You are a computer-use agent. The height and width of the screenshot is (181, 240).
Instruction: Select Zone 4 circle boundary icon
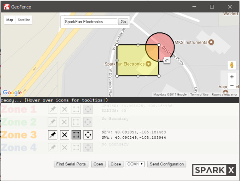click(x=88, y=147)
